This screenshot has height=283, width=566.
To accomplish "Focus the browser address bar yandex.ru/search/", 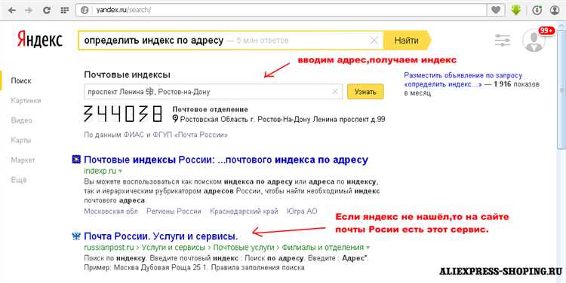I will click(281, 10).
